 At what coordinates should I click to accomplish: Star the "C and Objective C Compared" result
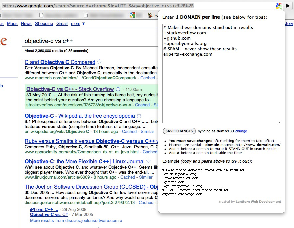pos(99,62)
